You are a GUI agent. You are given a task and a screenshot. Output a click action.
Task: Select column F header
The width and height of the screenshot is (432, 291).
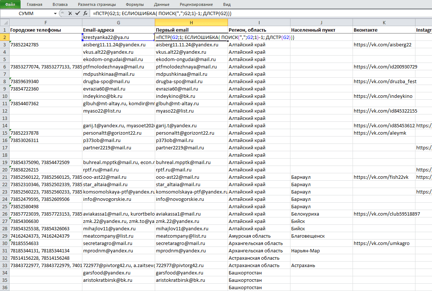point(46,22)
